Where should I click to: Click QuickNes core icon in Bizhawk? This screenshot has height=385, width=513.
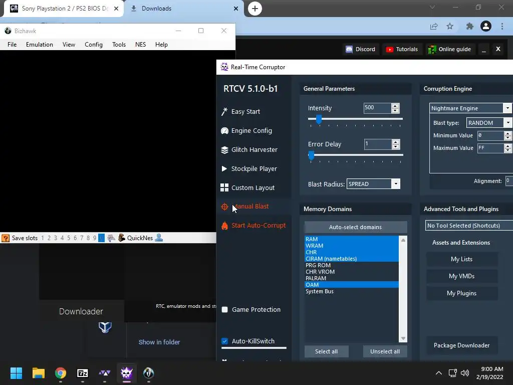click(122, 238)
